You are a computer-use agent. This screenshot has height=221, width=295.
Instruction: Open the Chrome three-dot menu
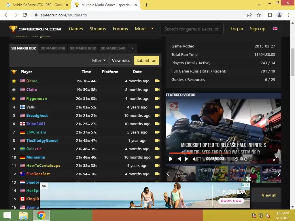click(x=289, y=15)
